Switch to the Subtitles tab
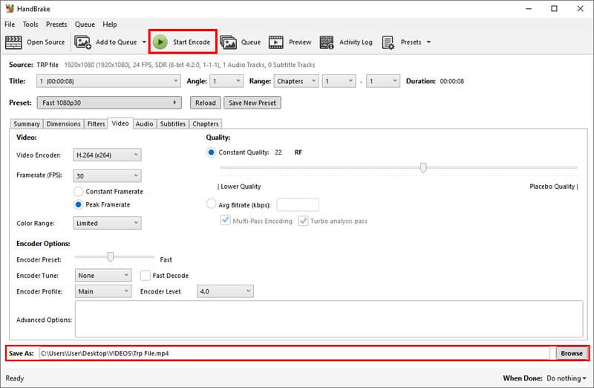This screenshot has height=388, width=594. pos(173,124)
